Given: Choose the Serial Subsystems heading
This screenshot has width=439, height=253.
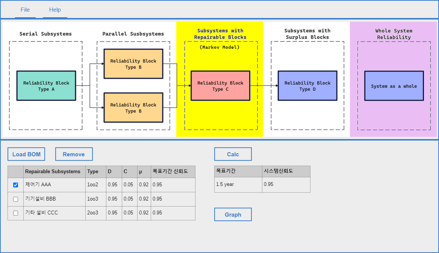Looking at the screenshot, I should tap(45, 34).
